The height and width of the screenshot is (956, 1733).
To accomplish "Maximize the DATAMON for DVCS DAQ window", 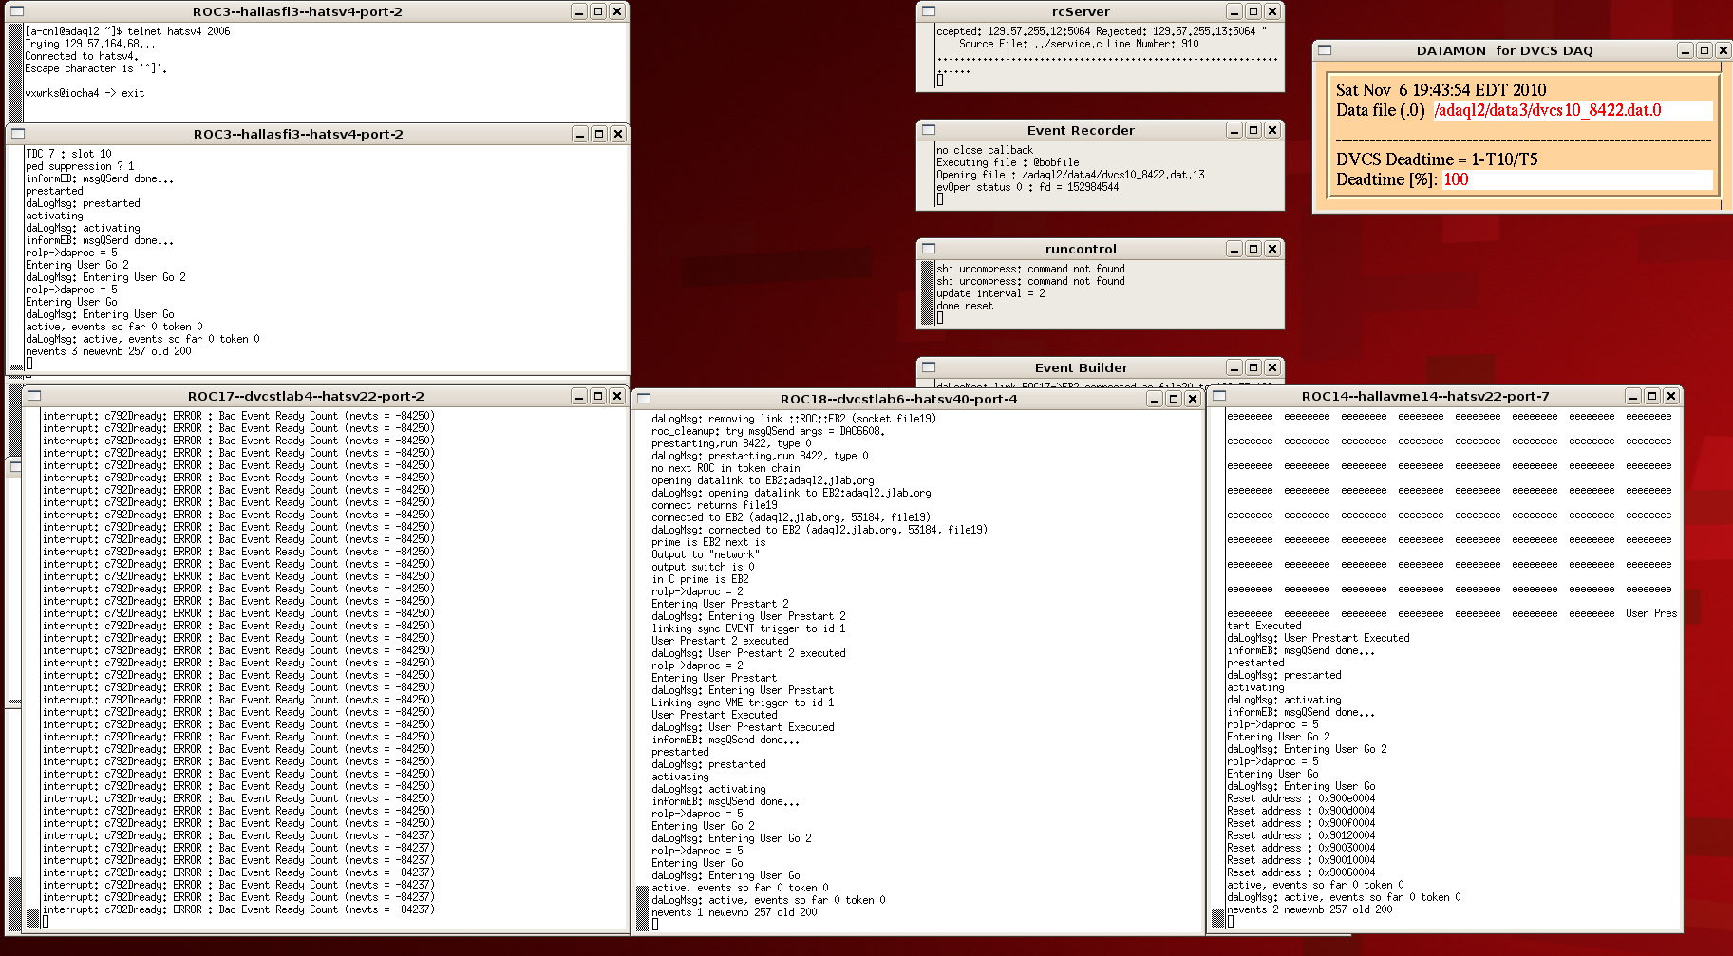I will coord(1705,50).
